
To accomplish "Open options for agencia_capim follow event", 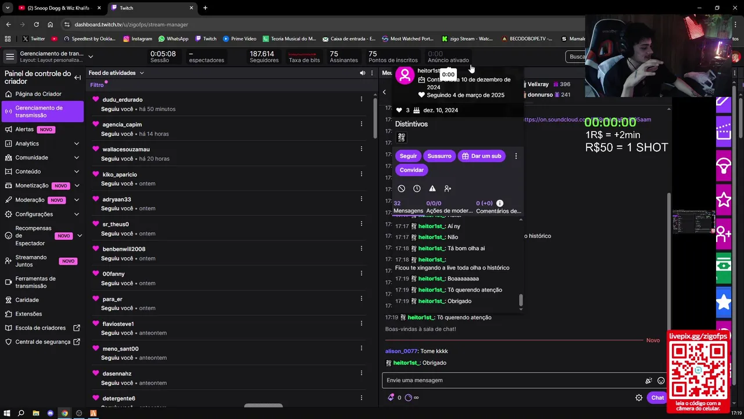I will [361, 124].
